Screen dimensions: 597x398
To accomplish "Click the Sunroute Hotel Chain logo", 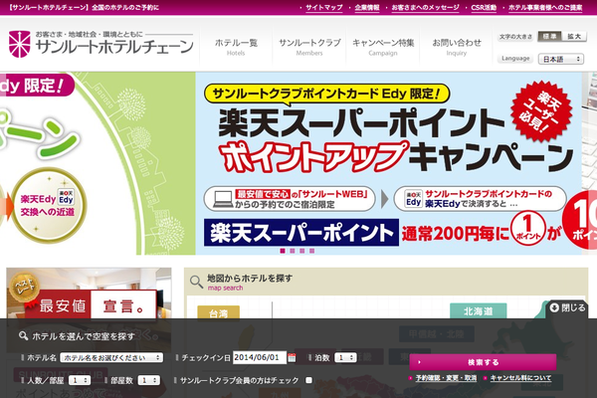I will [100, 44].
